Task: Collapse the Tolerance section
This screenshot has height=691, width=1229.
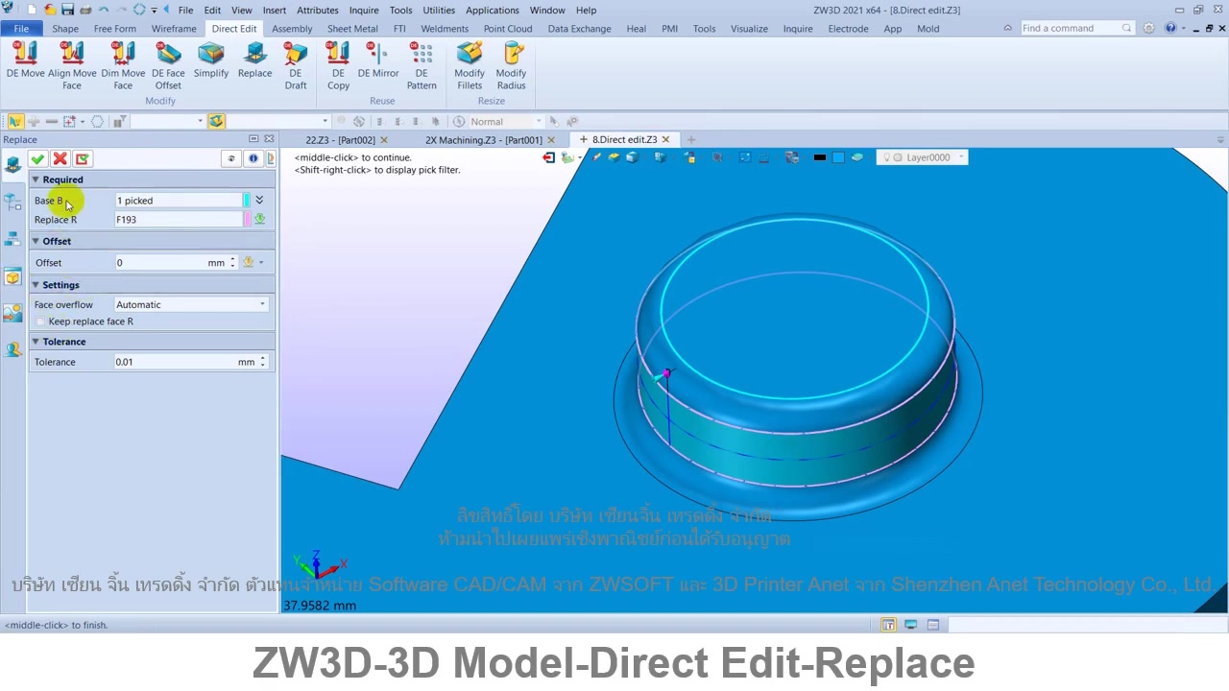Action: point(36,342)
